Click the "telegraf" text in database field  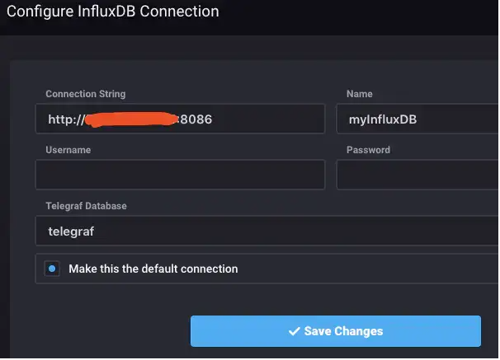[71, 231]
